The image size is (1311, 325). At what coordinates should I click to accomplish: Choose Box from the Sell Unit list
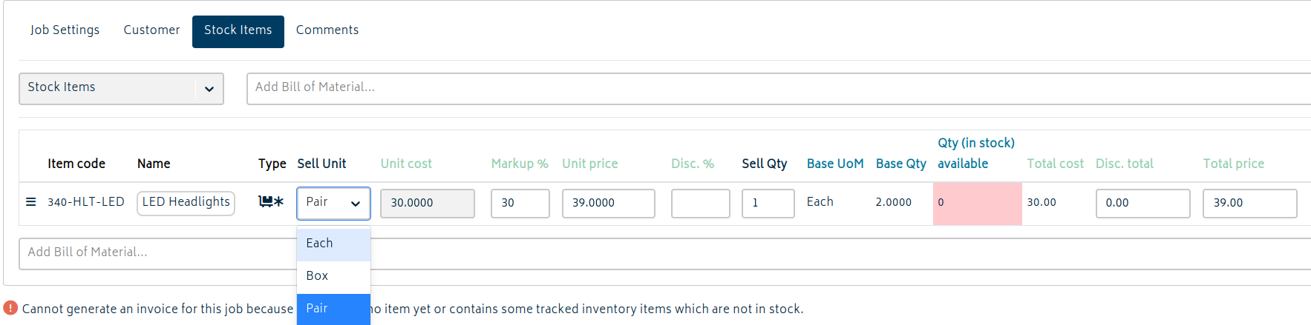333,276
